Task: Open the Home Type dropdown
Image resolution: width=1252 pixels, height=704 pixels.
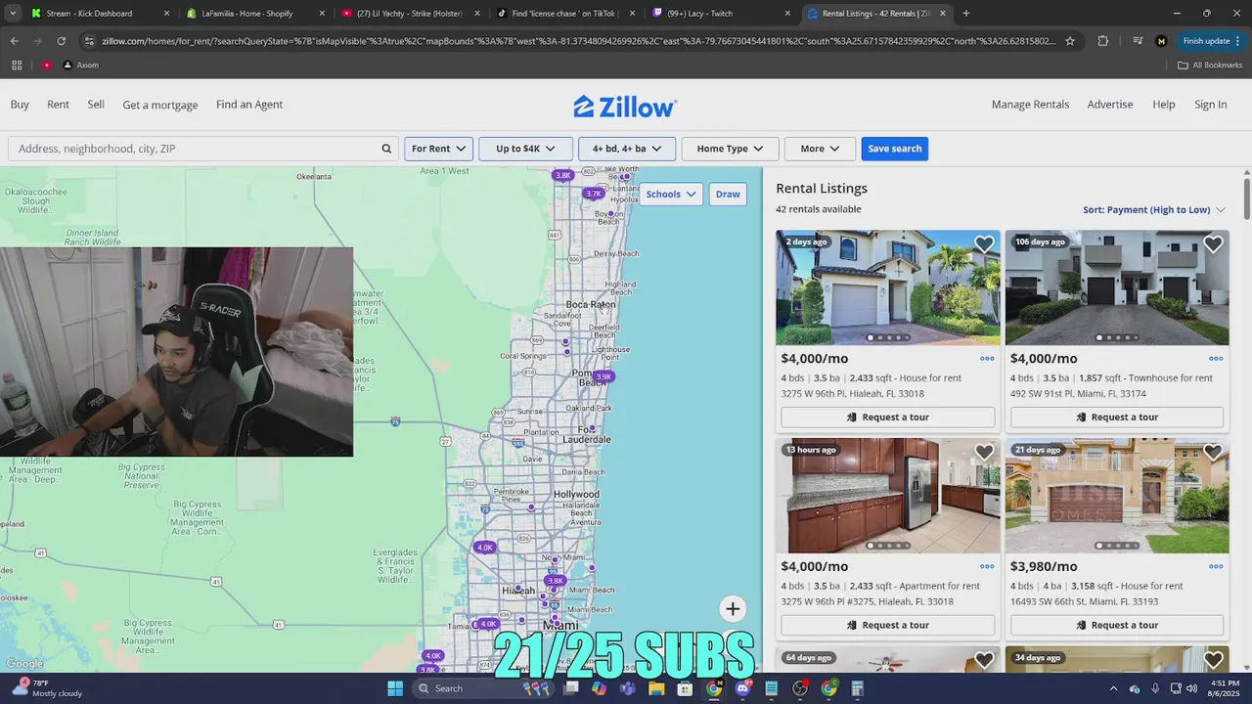Action: [x=730, y=149]
